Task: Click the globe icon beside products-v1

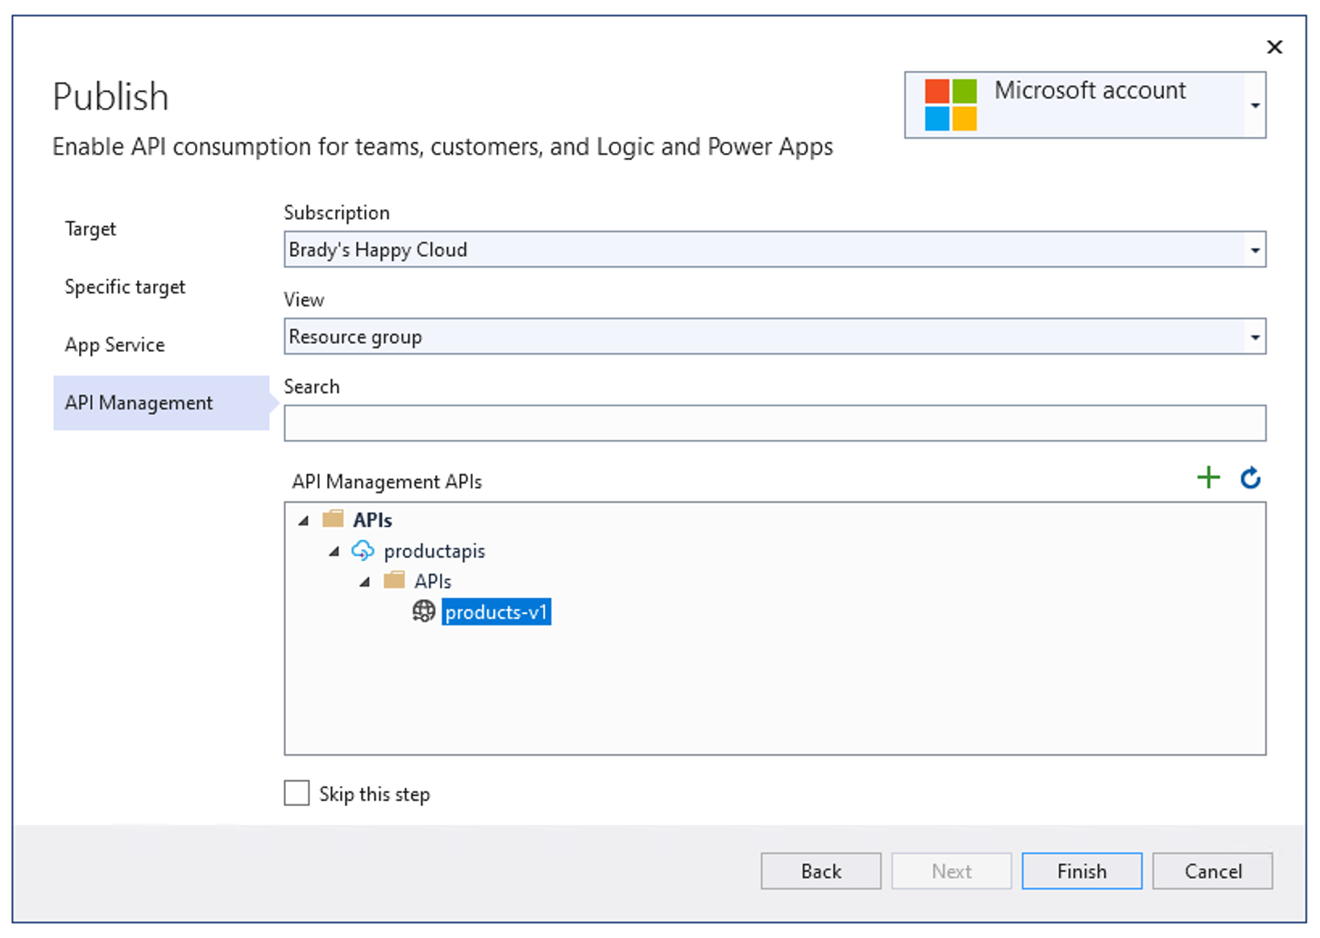Action: click(x=423, y=612)
